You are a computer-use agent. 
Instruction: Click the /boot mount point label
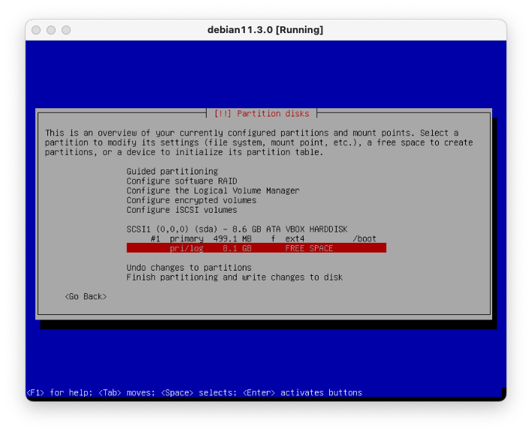[364, 238]
